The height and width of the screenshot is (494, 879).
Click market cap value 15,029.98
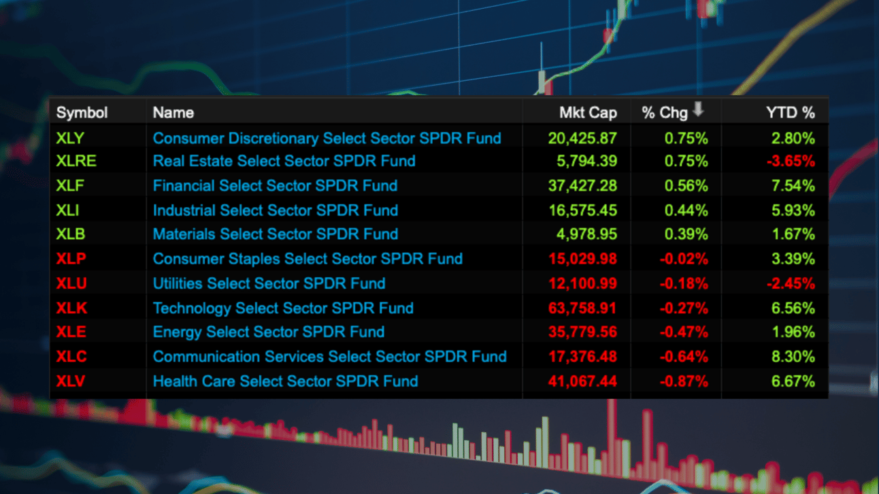coord(582,259)
